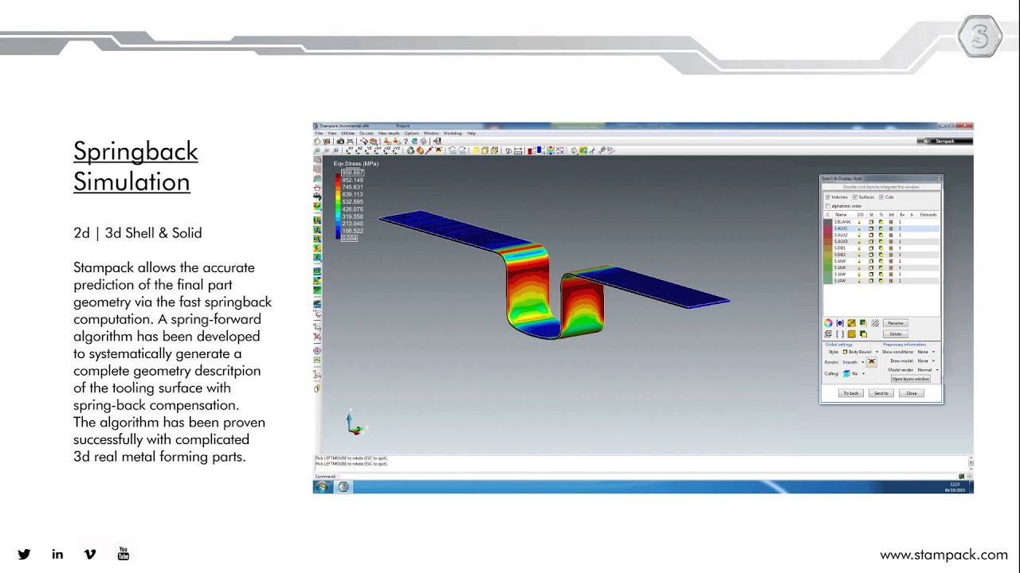Click the Open layers window button
The image size is (1020, 573).
pyautogui.click(x=911, y=379)
